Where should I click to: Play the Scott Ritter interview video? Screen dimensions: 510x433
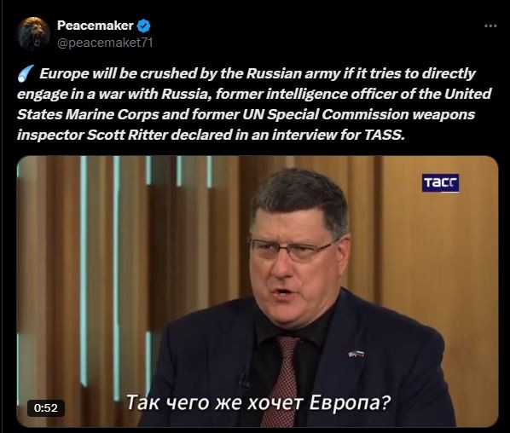(258, 292)
